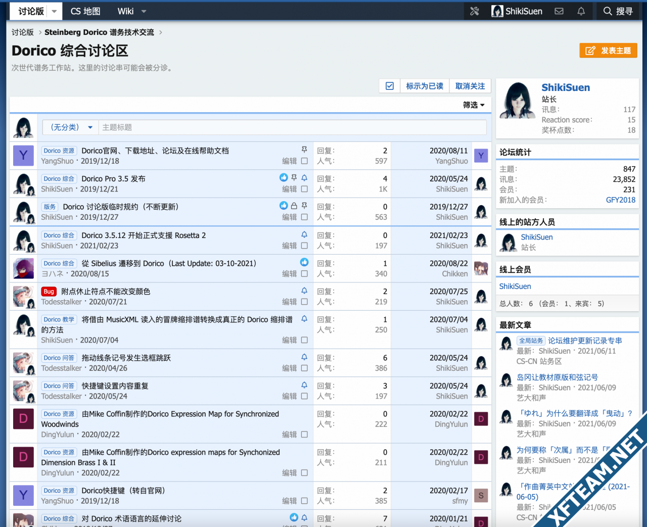
Task: Click the bell icon on 附点休止符点不能改变颜色 thread
Action: [x=304, y=291]
